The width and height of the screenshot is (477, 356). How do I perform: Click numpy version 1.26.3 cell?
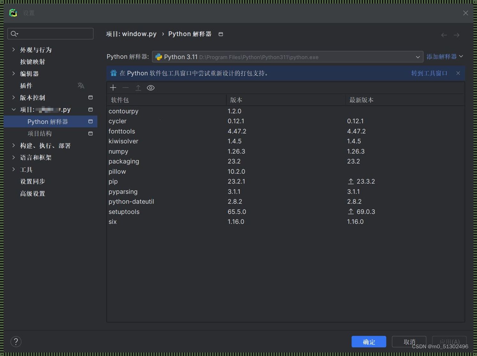(236, 151)
